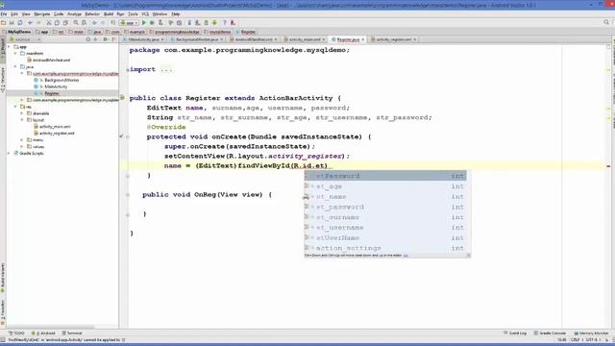Click the Synchronize refresh toolbar icon
615x346 pixels.
[x=20, y=23]
